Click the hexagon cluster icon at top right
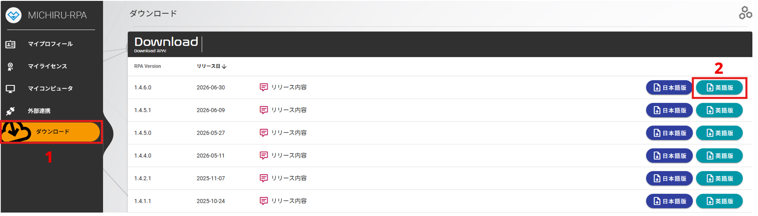758x216 pixels. [x=745, y=13]
